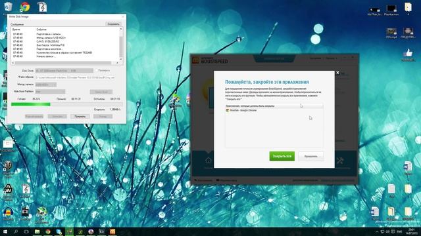421x236 pixels.
Task: Switch to Chrome via the taskbar icon
Action: [48, 231]
